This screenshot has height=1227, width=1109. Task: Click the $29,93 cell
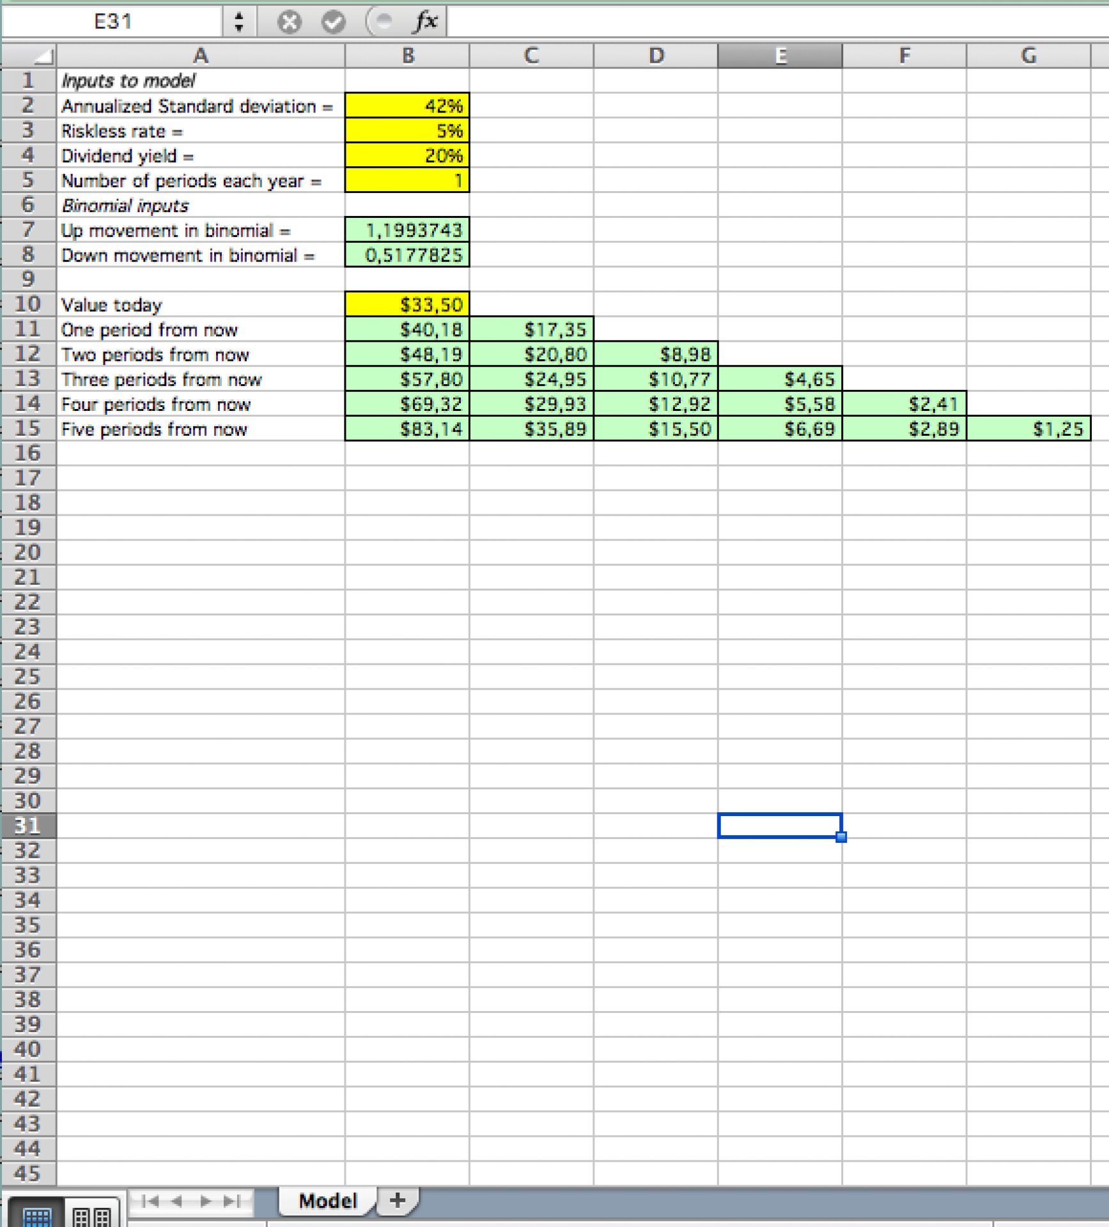531,404
